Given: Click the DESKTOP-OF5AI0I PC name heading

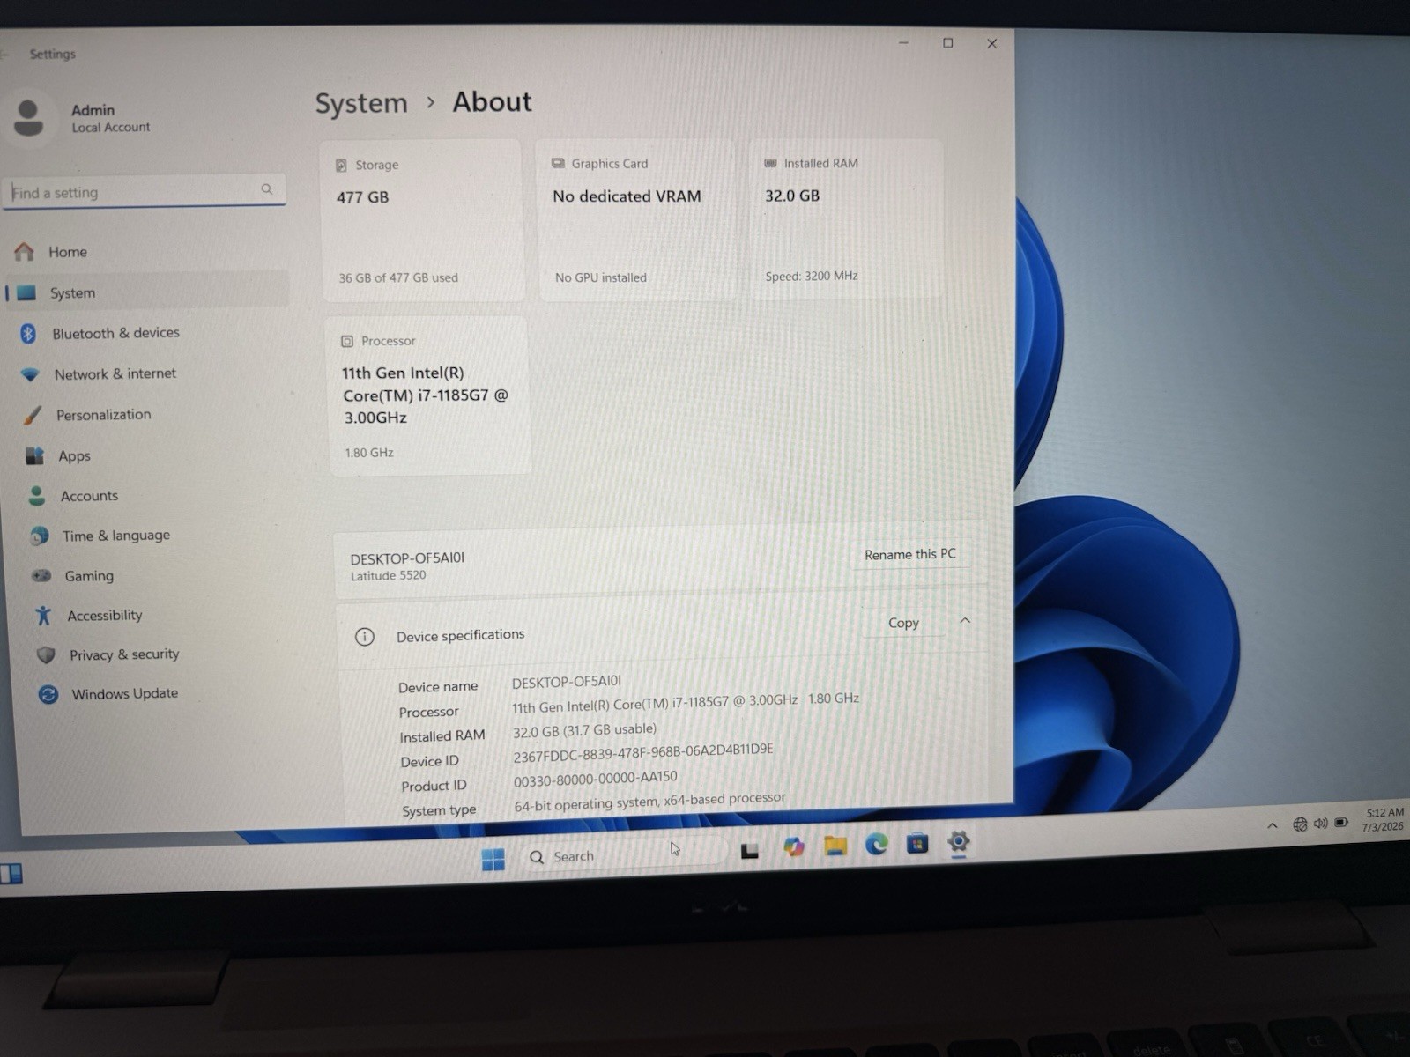Looking at the screenshot, I should click(407, 558).
